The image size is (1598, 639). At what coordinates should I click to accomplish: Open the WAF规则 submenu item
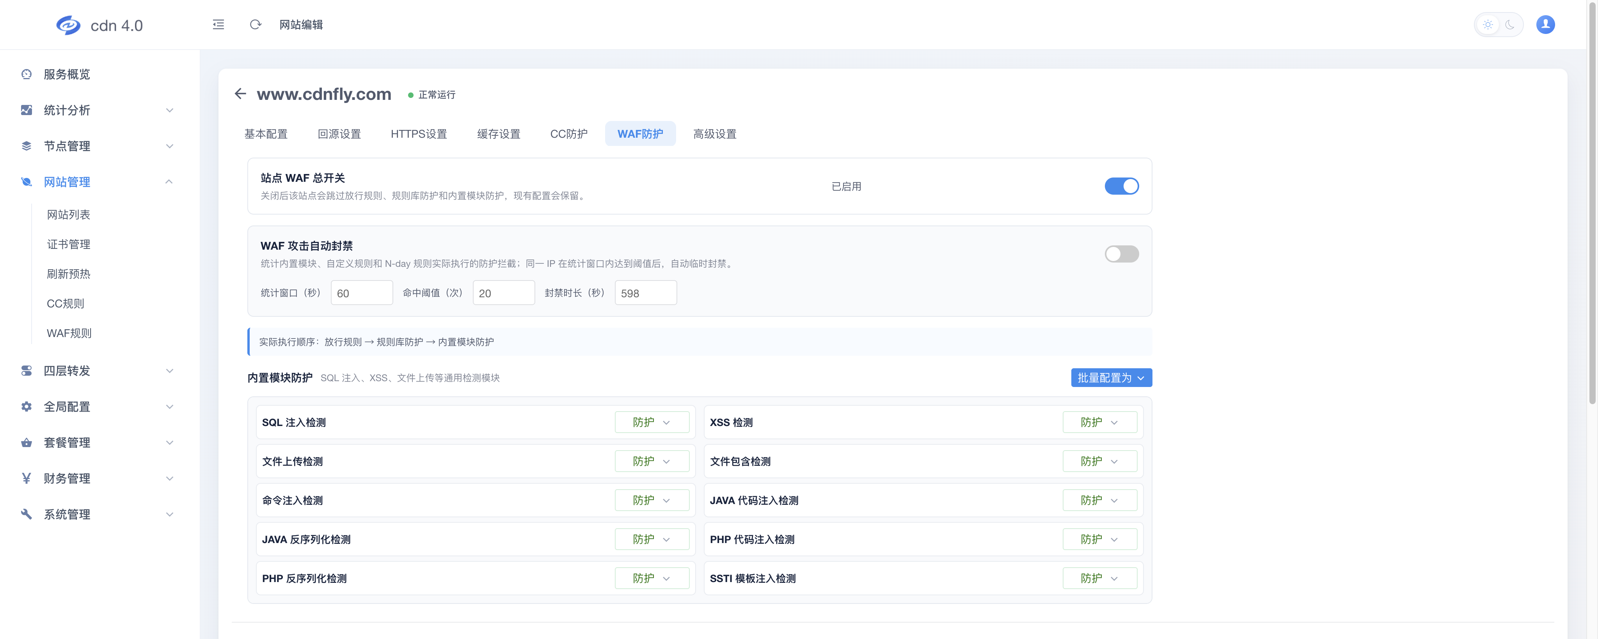(69, 334)
